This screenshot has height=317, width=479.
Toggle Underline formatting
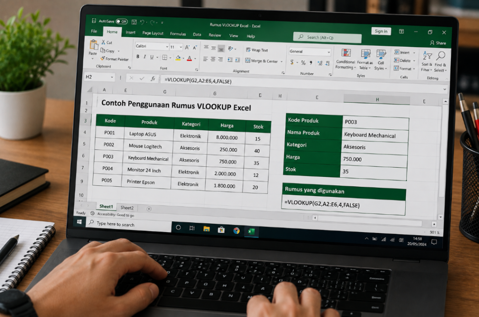click(152, 57)
